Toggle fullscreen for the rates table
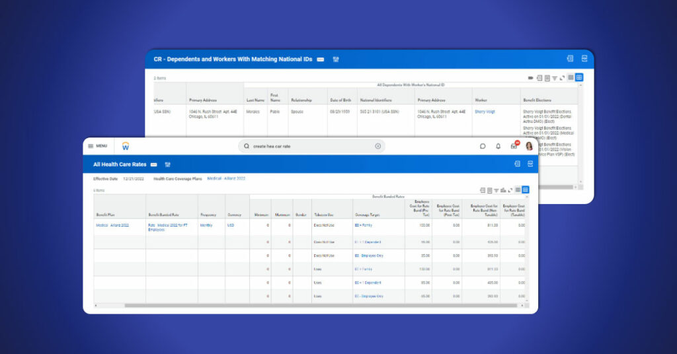Viewport: 677px width, 354px height. tap(510, 190)
